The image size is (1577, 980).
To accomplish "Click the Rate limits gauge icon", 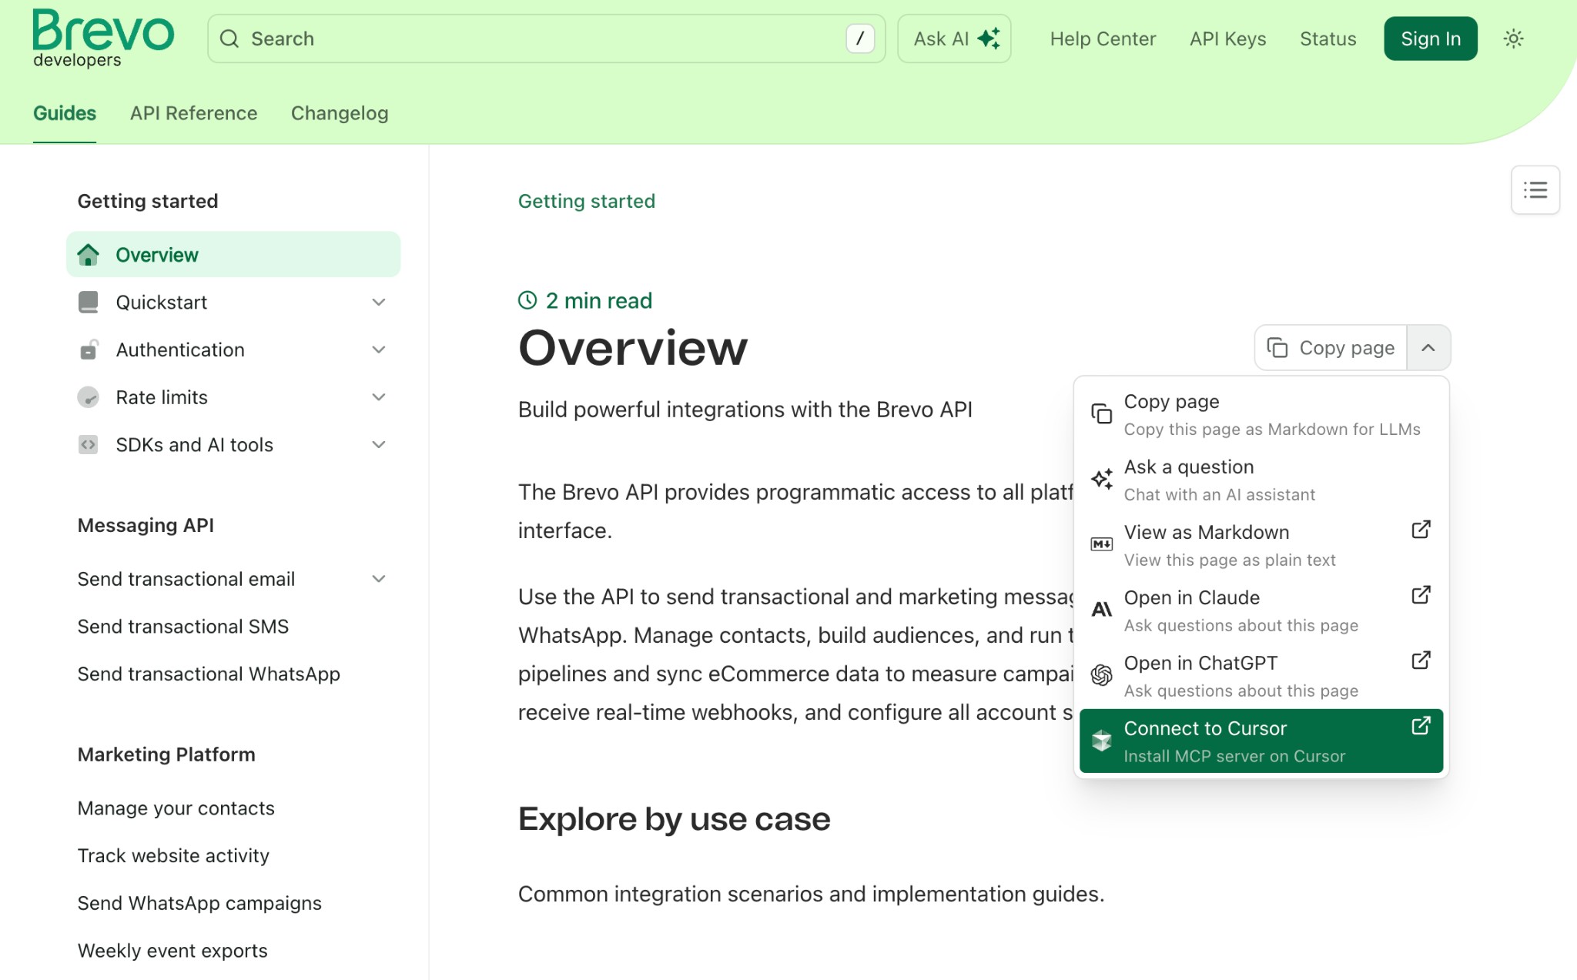I will 89,397.
